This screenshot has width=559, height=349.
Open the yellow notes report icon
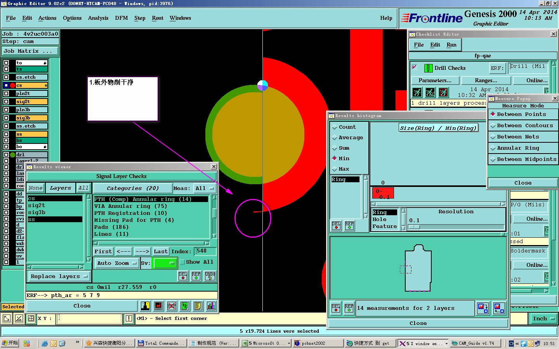point(198,306)
